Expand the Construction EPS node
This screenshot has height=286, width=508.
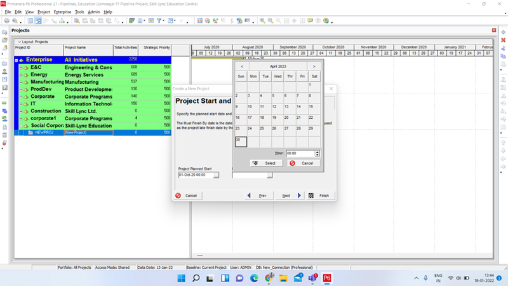coord(21,112)
